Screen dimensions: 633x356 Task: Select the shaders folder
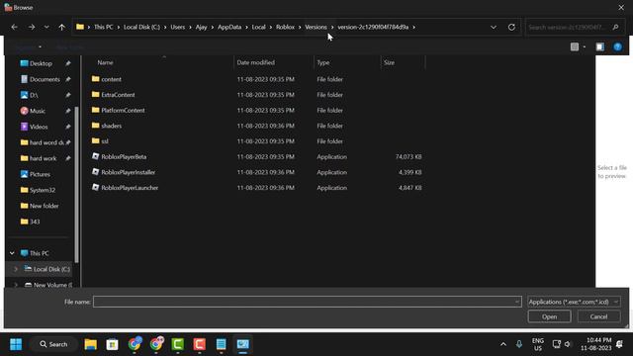click(x=107, y=126)
